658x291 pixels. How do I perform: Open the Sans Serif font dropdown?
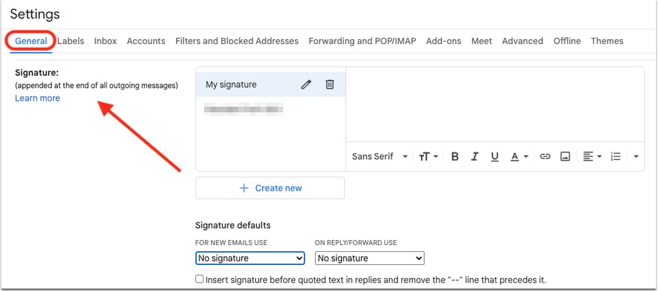(x=380, y=156)
